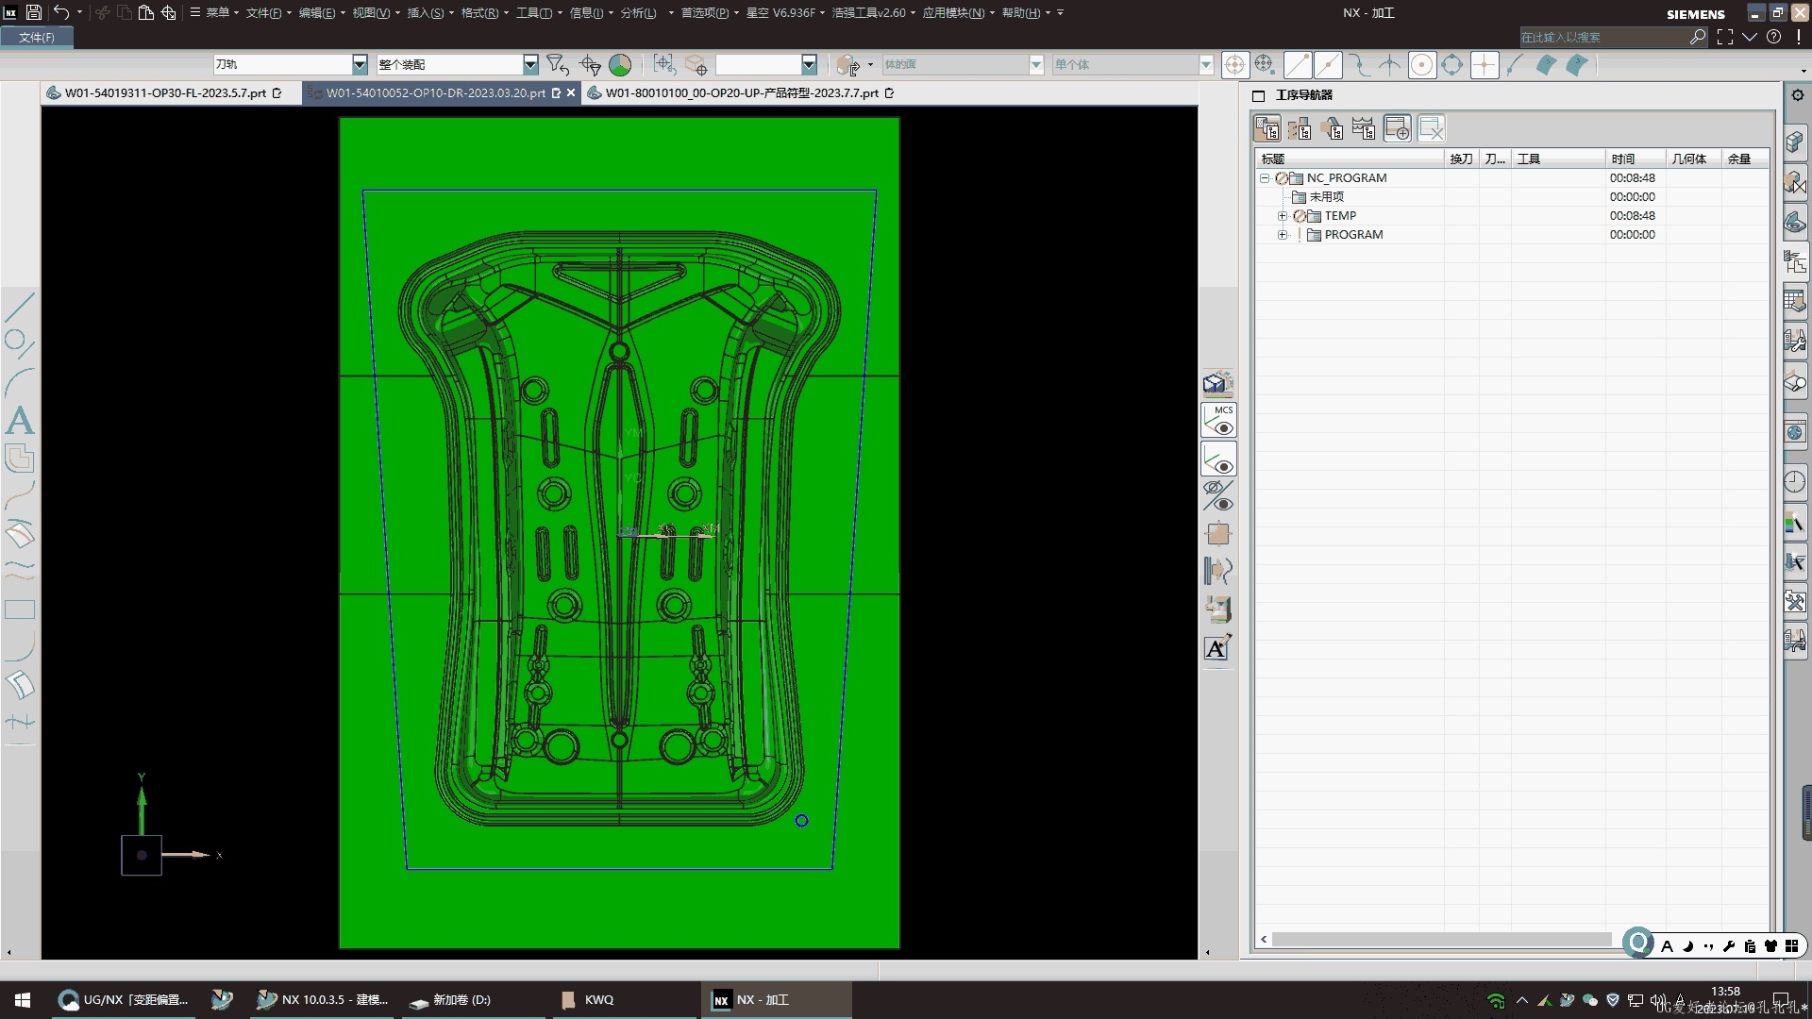Close the W01-54010052-OP10-DR tab
This screenshot has width=1812, height=1019.
click(x=571, y=92)
